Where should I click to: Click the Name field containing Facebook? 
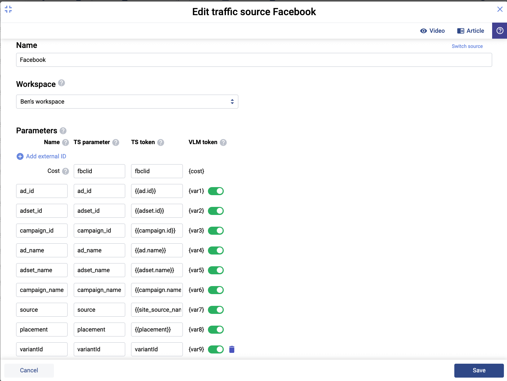coord(254,60)
